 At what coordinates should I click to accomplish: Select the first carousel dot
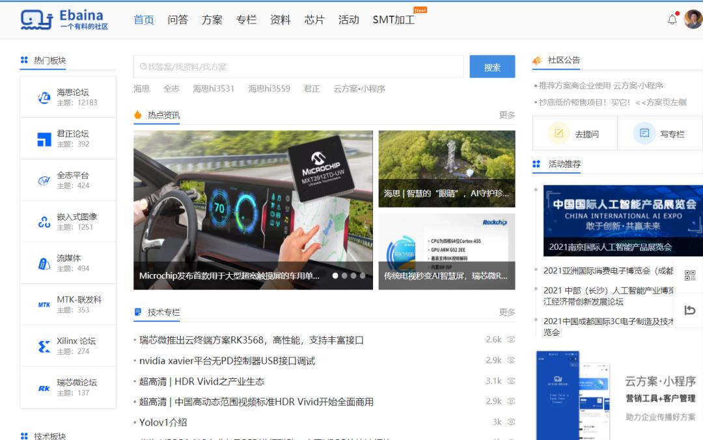335,276
